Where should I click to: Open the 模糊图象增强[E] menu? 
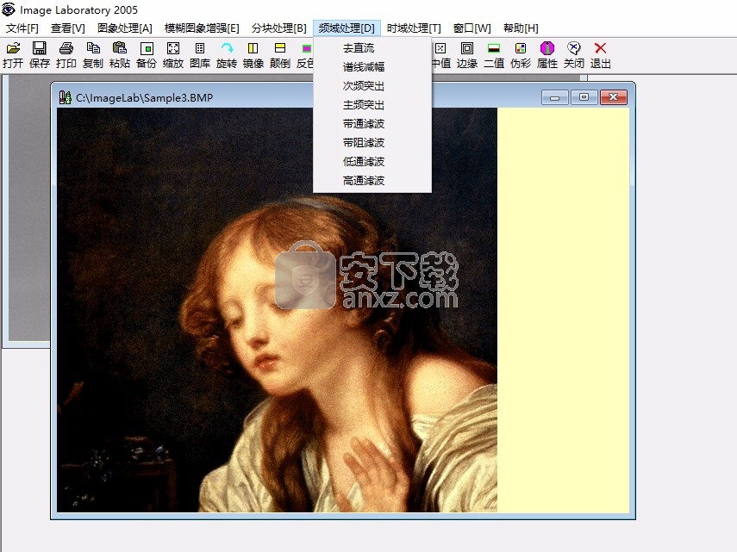(202, 28)
